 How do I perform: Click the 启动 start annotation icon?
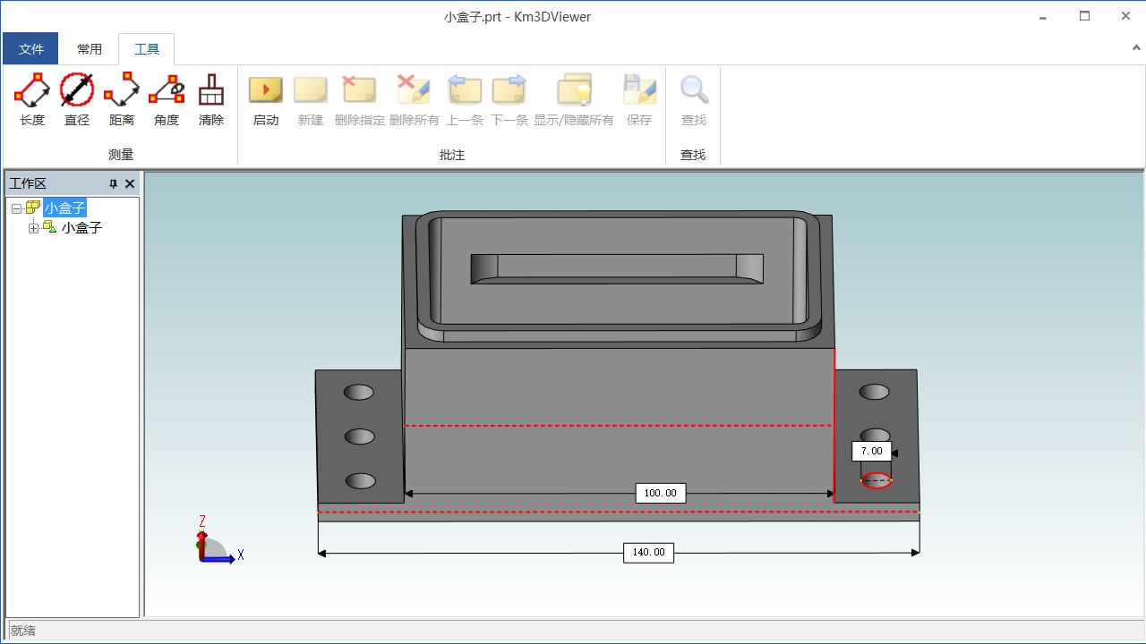click(266, 99)
